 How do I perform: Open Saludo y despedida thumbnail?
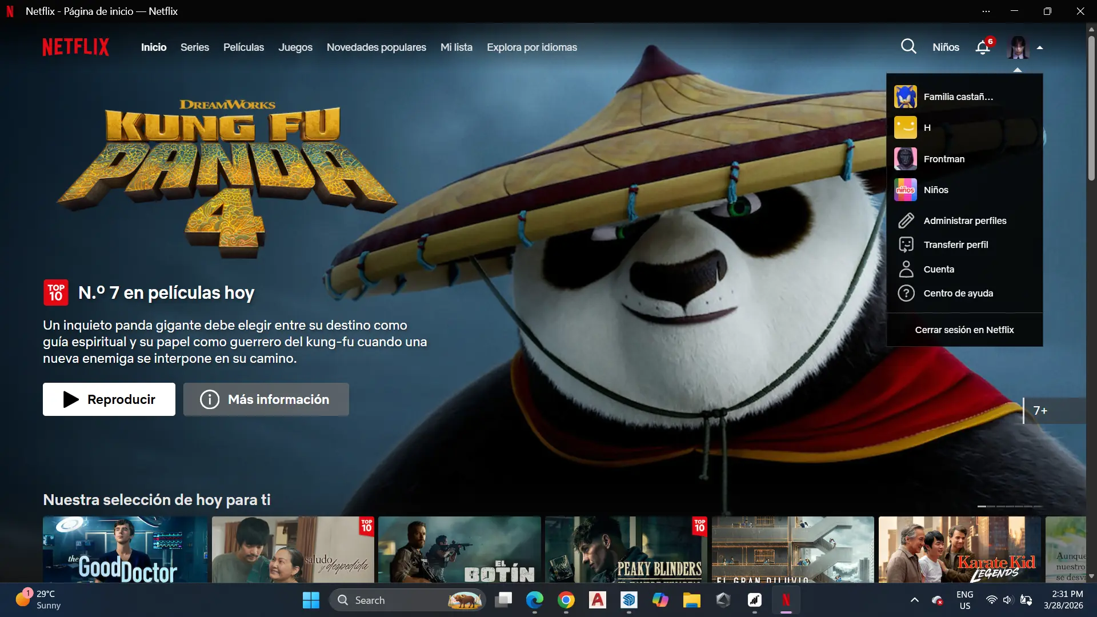coord(293,550)
